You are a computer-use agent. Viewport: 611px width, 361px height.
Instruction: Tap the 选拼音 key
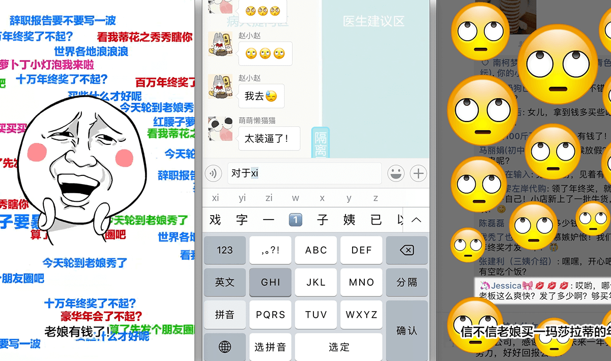coord(270,347)
